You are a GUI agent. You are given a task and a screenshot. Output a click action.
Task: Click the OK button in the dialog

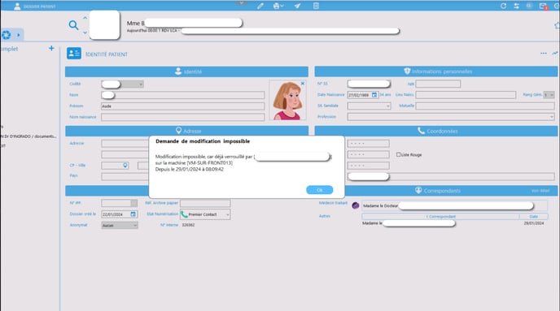319,190
